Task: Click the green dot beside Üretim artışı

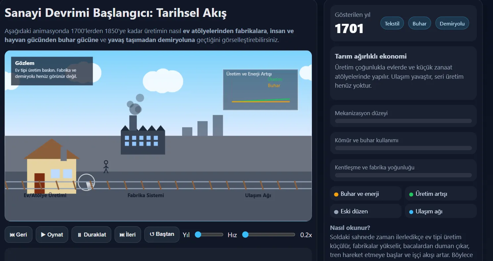Action: coord(411,194)
